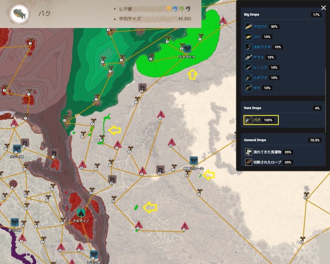Open the ムギツク item link

pyautogui.click(x=260, y=78)
